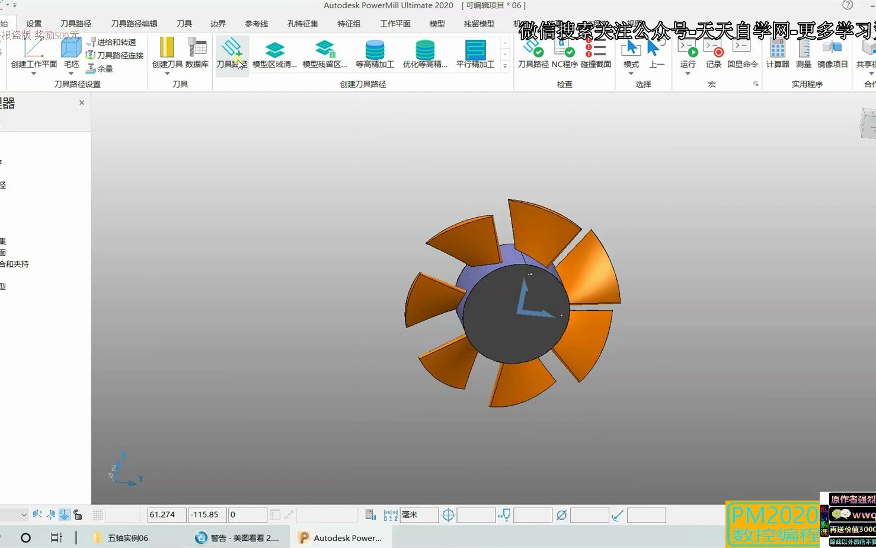The height and width of the screenshot is (548, 876).
Task: Start the 记录 macro record icon
Action: coord(714,48)
